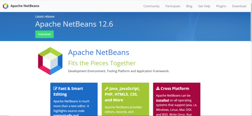Open the Plugins page
252x116 pixels.
pos(221,6)
